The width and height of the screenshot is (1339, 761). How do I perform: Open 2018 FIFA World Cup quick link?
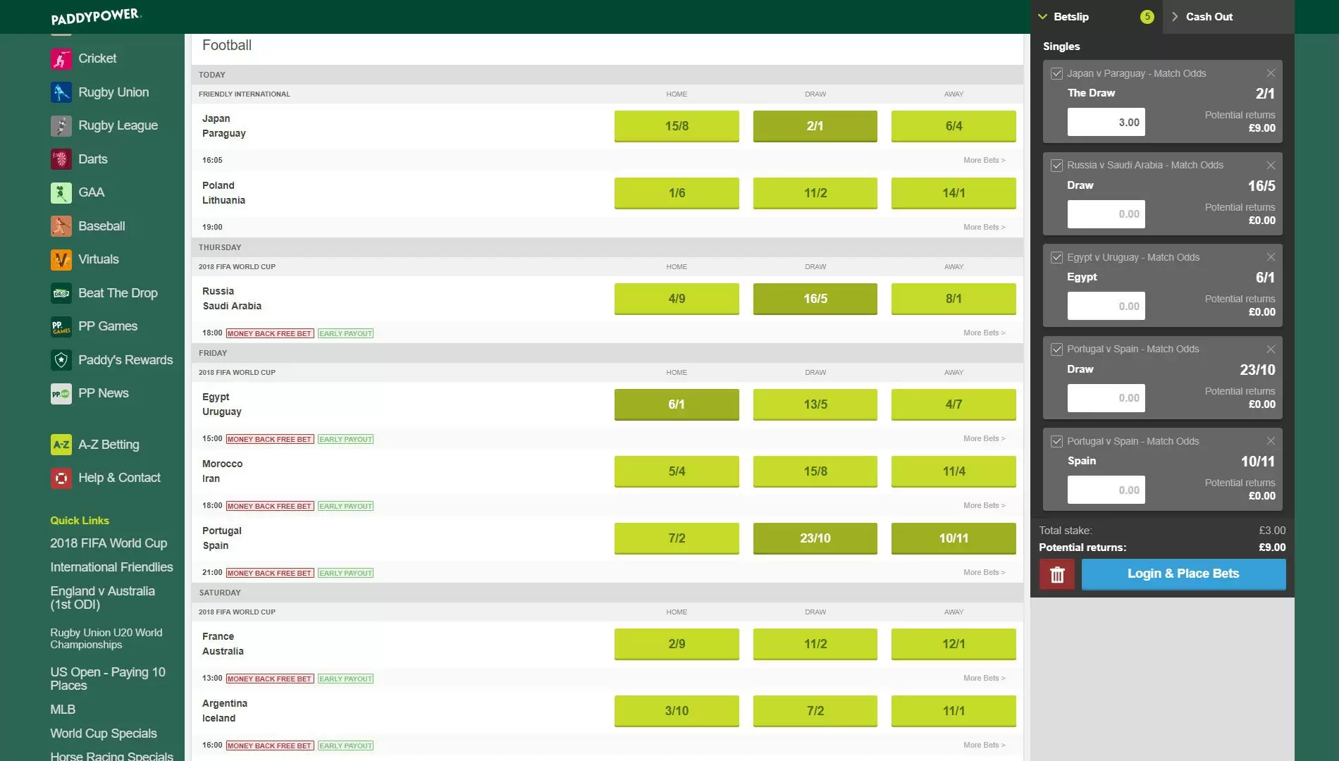coord(109,543)
